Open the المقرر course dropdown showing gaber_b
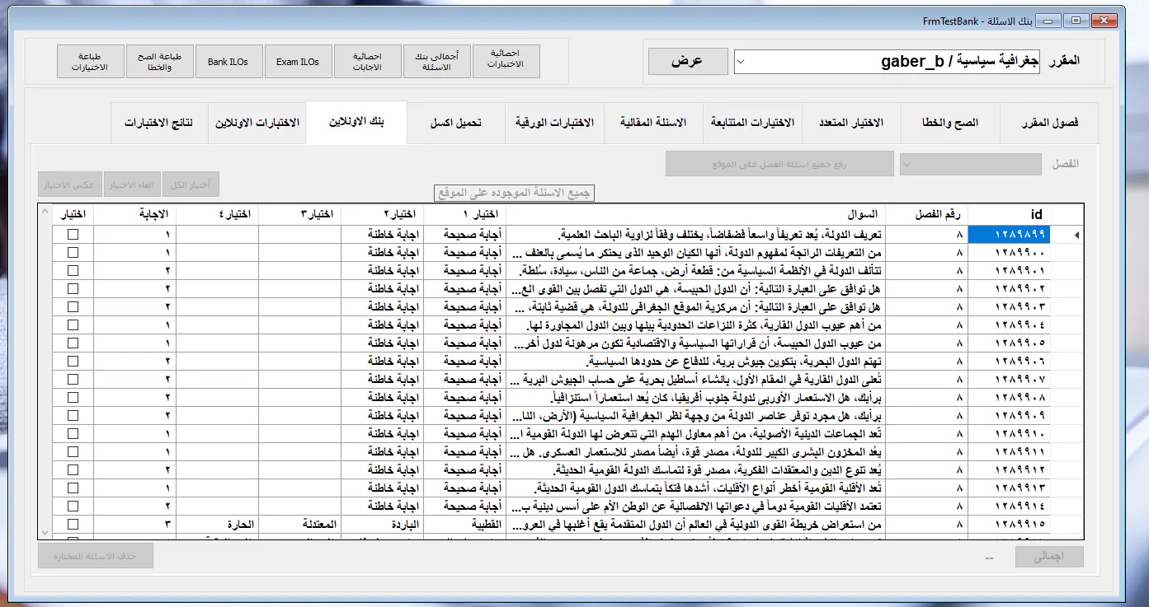Image resolution: width=1149 pixels, height=607 pixels. point(888,61)
